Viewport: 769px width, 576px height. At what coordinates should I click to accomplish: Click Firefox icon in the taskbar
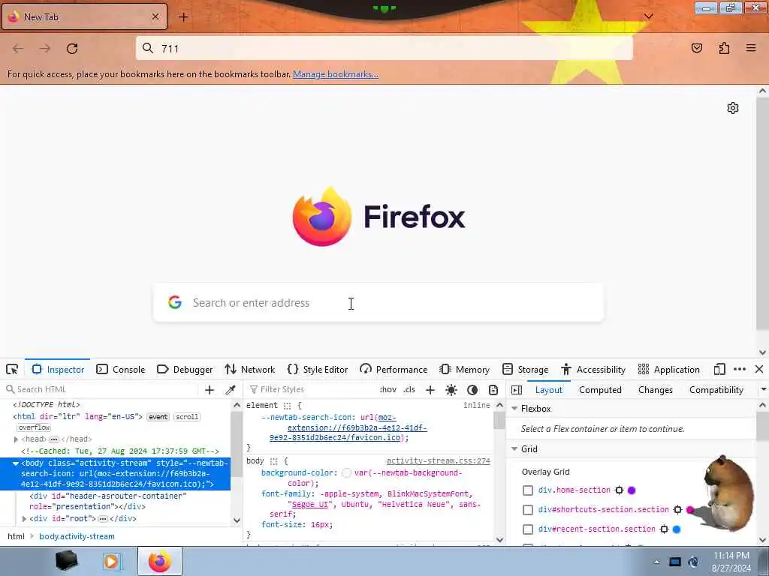point(160,561)
